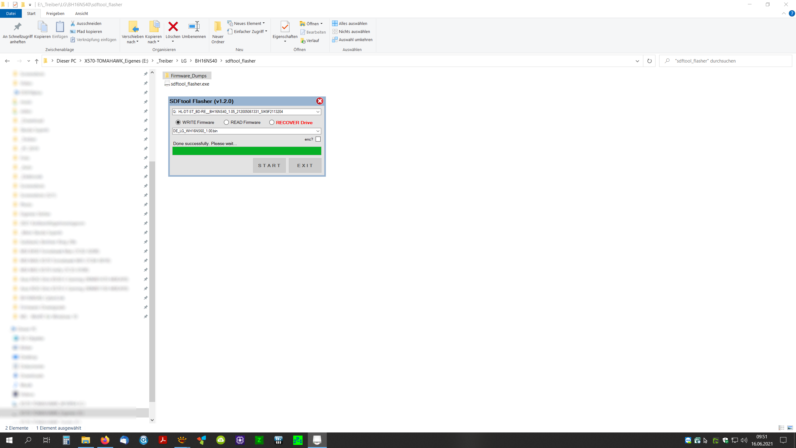Click Dieser PC in the address breadcrumb
The height and width of the screenshot is (448, 796).
(66, 61)
